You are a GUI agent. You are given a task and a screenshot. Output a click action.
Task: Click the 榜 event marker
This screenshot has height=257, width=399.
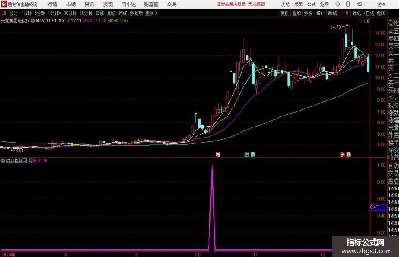[348, 154]
